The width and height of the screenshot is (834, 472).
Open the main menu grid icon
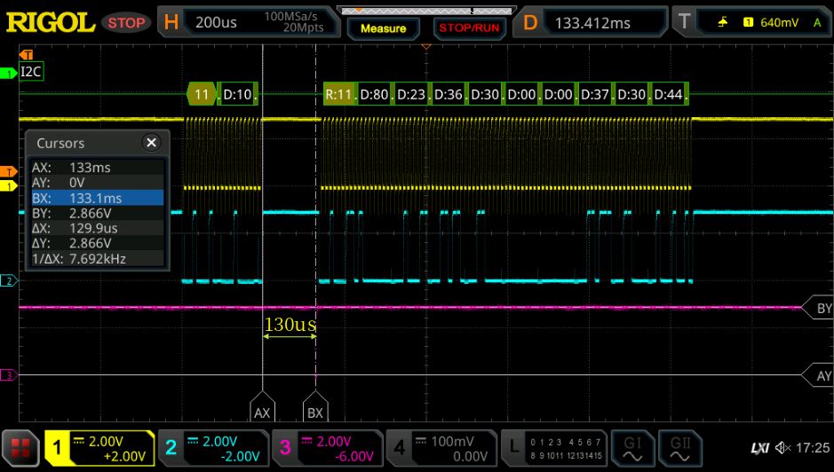click(20, 448)
